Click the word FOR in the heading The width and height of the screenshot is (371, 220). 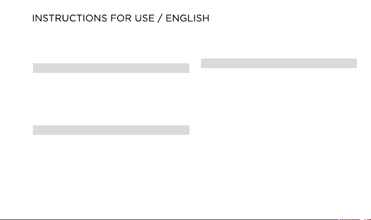[121, 18]
